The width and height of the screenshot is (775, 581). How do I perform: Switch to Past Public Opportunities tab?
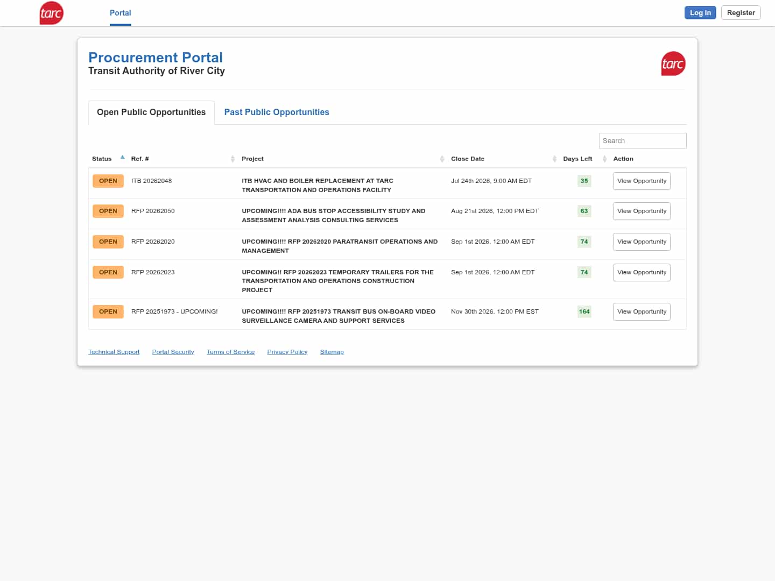(277, 112)
